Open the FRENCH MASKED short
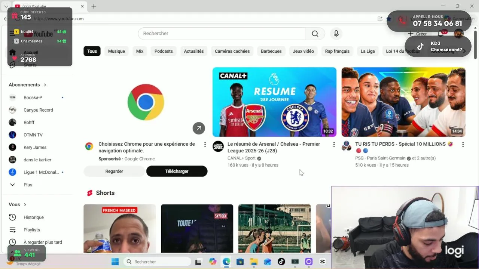Screen dimensions: 479x269 [120, 229]
